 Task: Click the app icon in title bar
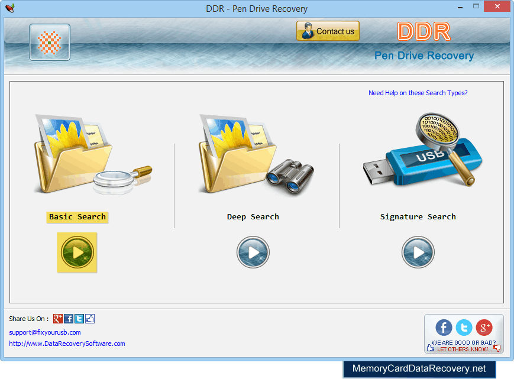point(10,8)
